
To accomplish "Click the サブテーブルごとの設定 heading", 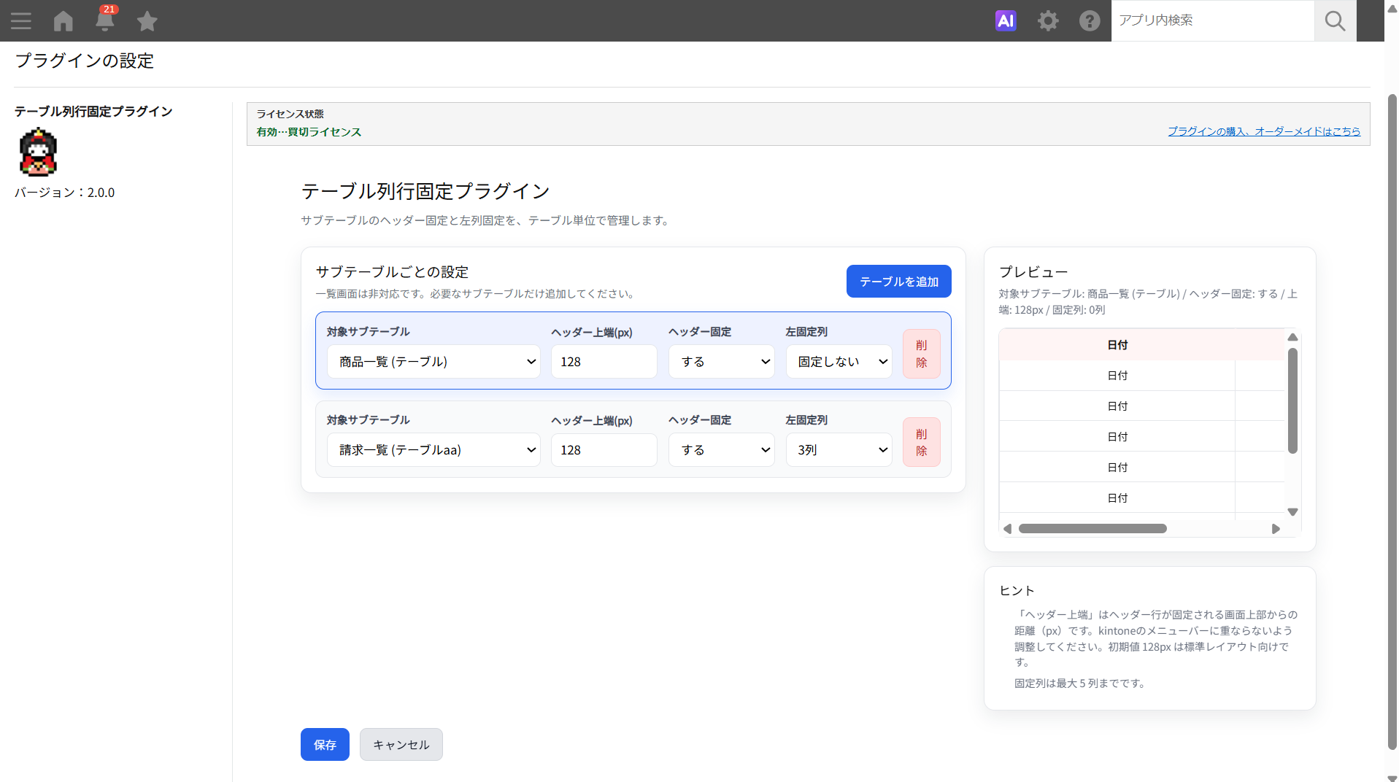I will pos(392,272).
